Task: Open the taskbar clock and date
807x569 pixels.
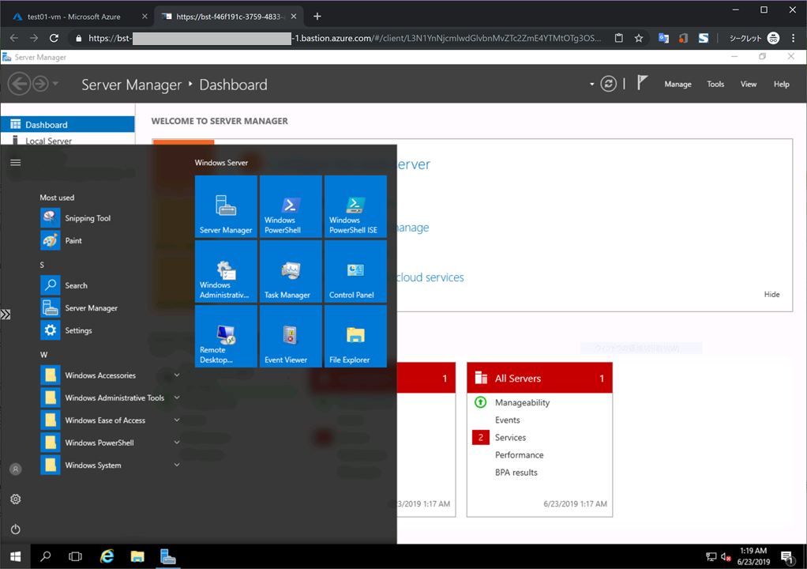Action: coord(753,556)
